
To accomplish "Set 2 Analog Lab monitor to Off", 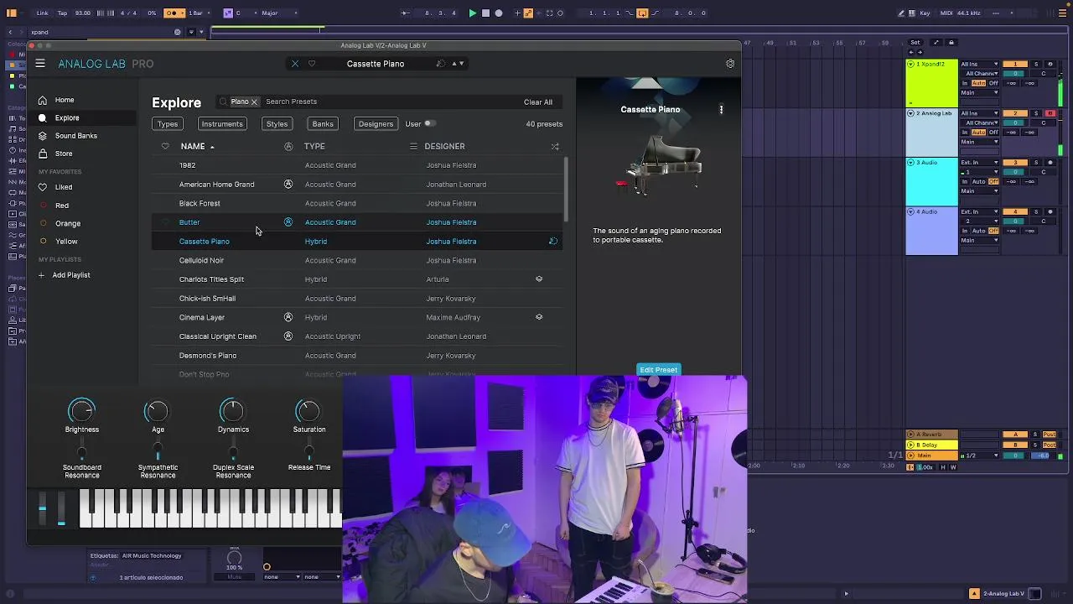I will pos(994,133).
